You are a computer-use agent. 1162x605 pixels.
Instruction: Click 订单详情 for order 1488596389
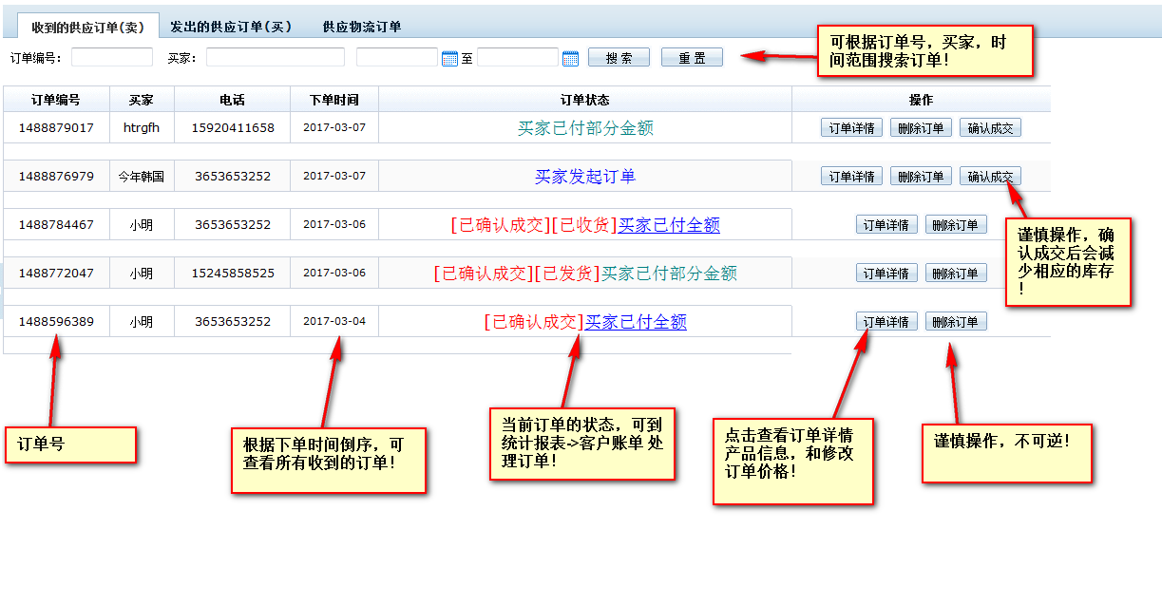(x=886, y=322)
